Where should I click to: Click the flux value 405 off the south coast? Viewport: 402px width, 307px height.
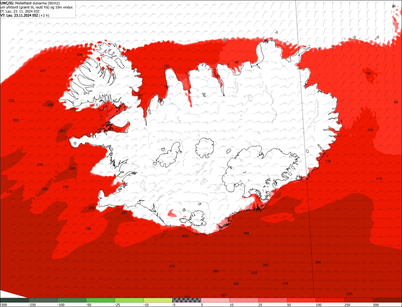tap(185, 236)
